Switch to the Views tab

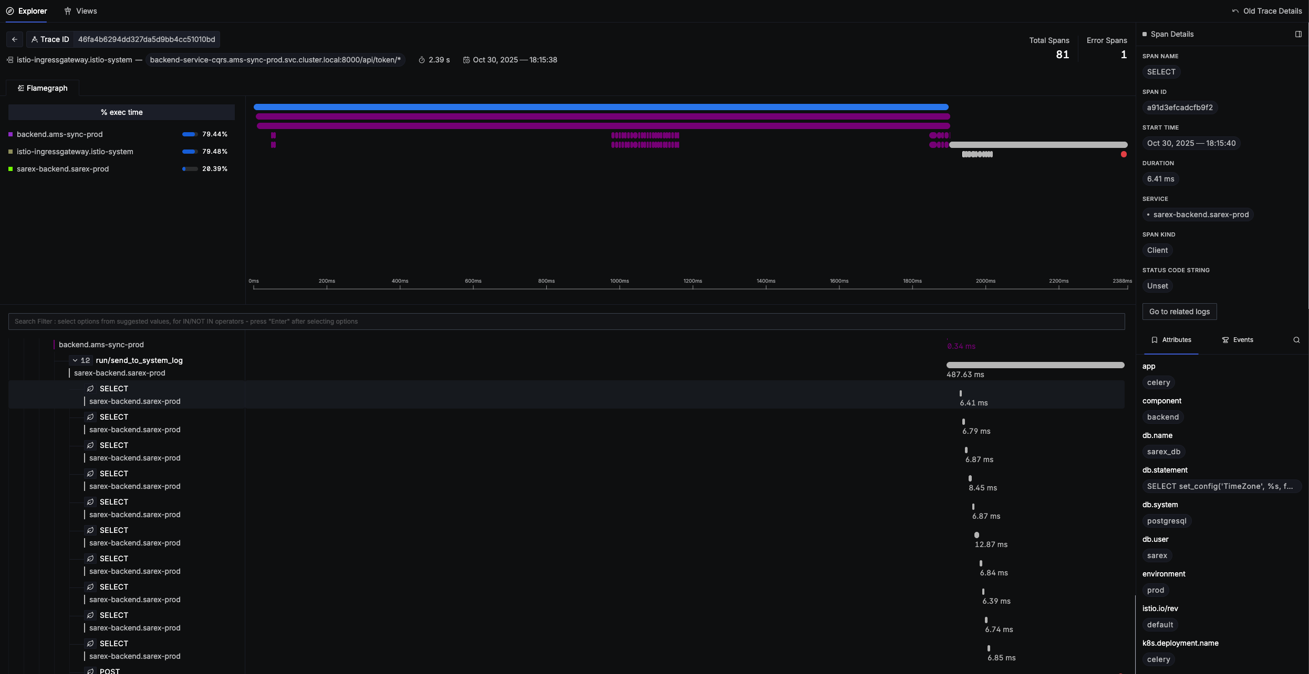point(80,11)
